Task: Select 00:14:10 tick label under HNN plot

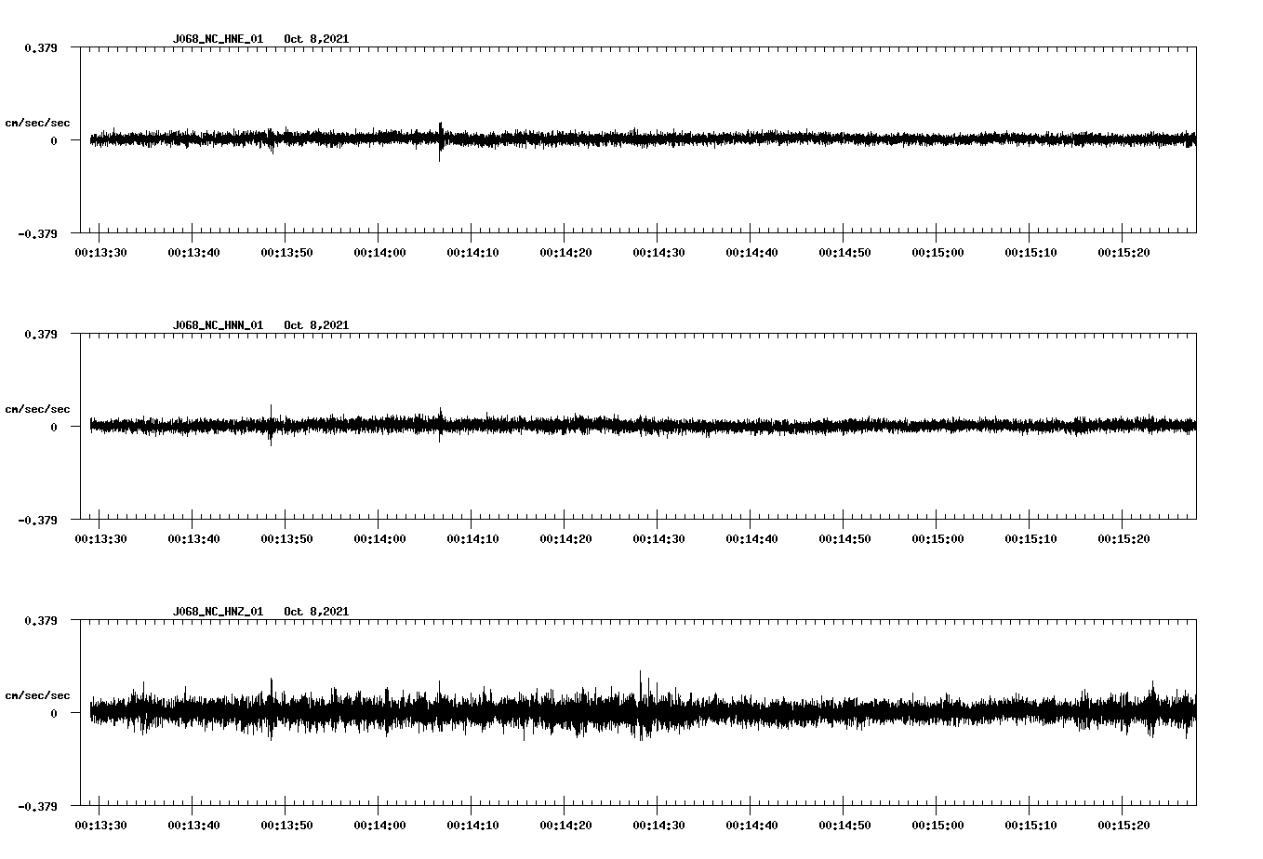Action: [472, 539]
